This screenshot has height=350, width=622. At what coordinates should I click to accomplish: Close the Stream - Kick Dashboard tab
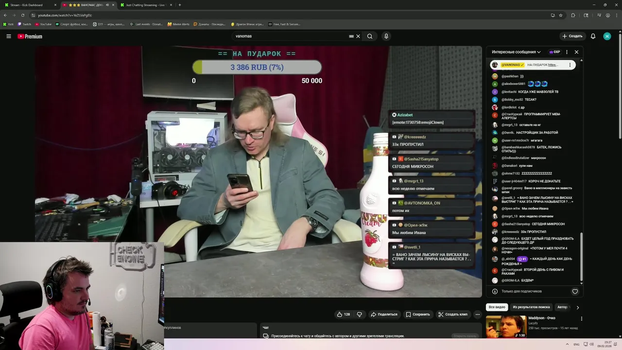(x=55, y=5)
